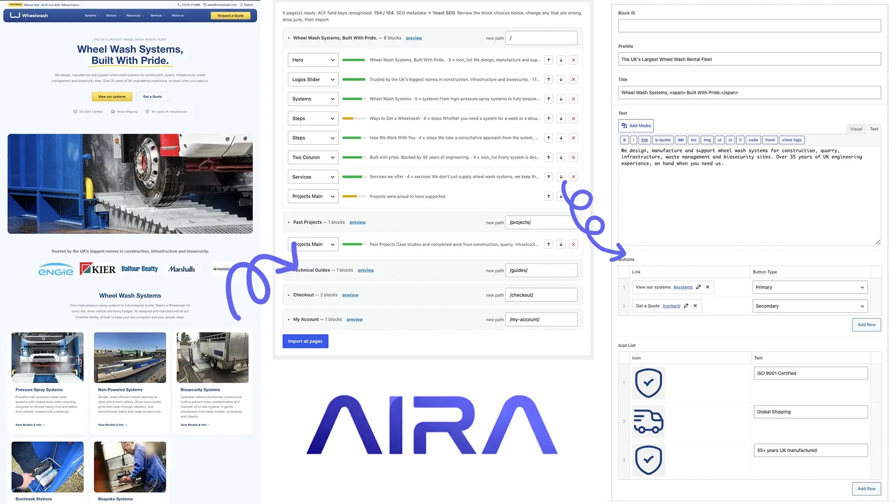The image size is (896, 504).
Task: Move the Hero block down
Action: tap(561, 60)
